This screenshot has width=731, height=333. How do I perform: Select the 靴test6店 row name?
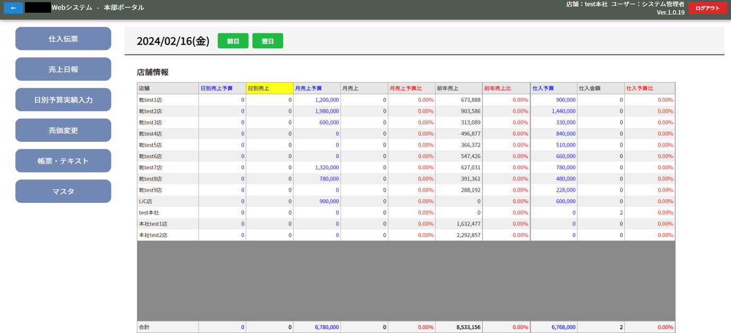pos(151,156)
